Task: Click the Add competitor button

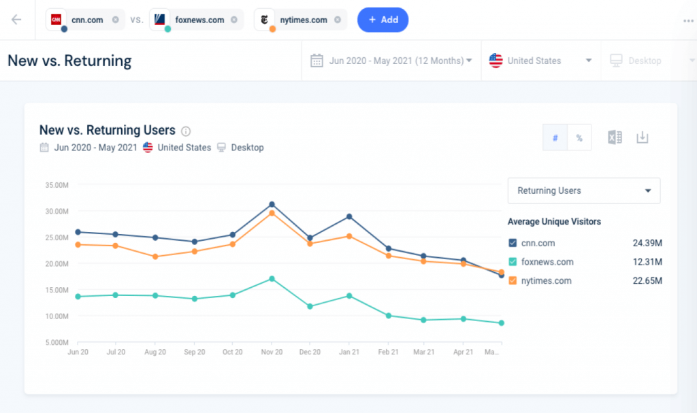Action: (x=383, y=20)
